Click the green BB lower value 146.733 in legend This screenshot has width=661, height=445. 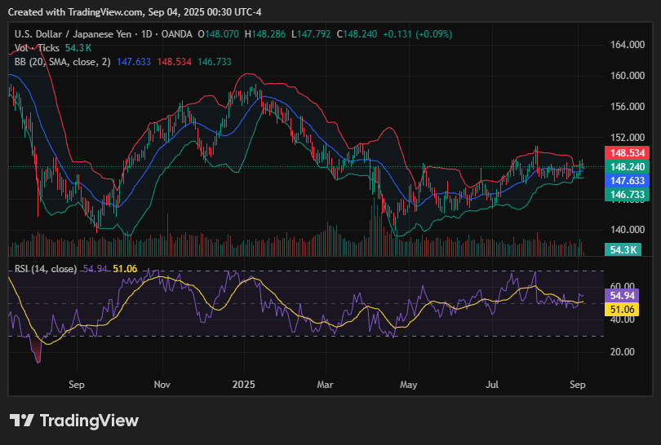[214, 62]
